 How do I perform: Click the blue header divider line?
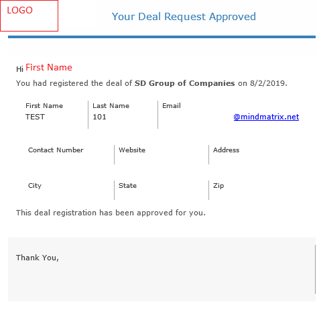click(162, 37)
